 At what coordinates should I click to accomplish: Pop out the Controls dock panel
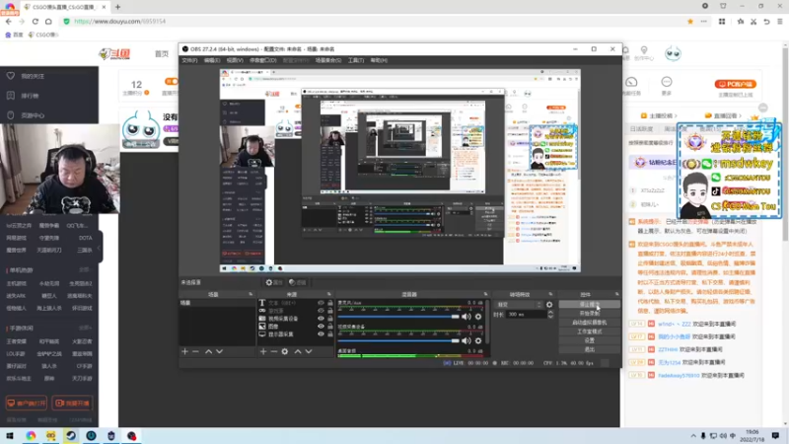617,294
